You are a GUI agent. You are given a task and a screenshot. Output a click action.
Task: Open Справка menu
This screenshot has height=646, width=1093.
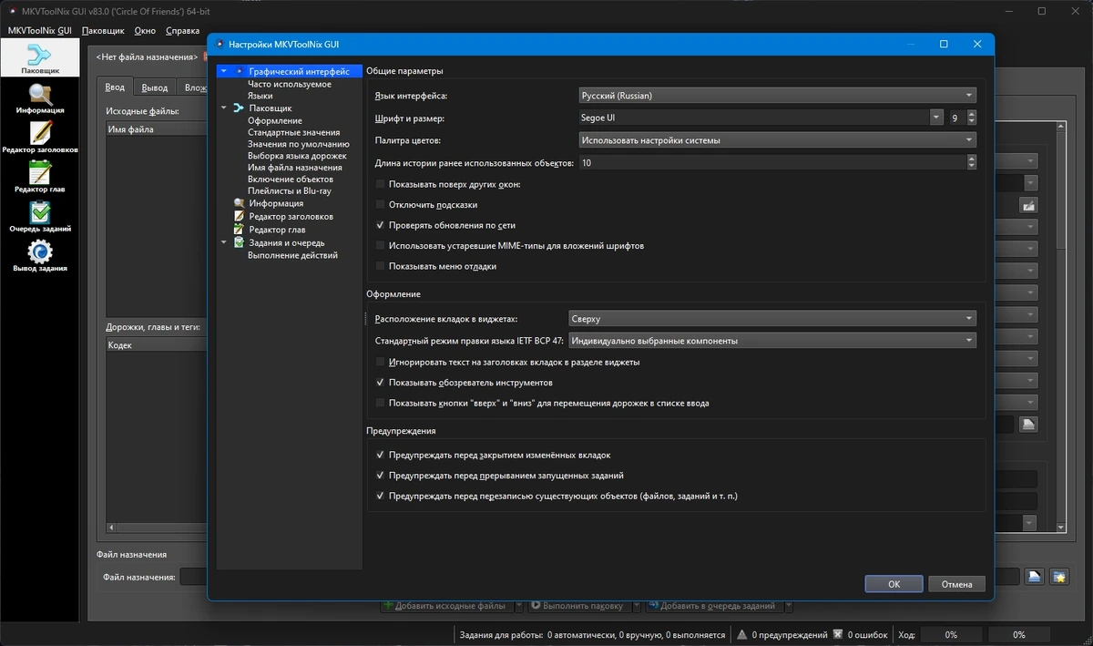(182, 30)
